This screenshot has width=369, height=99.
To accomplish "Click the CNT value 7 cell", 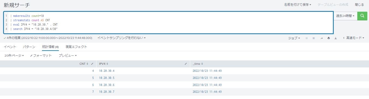I will click(93, 92).
